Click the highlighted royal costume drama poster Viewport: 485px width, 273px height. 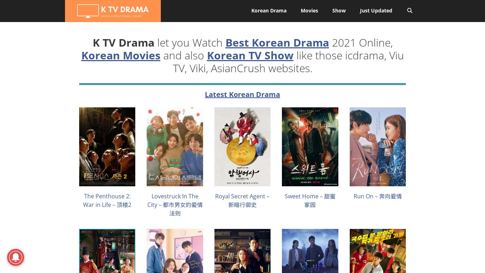(x=107, y=251)
